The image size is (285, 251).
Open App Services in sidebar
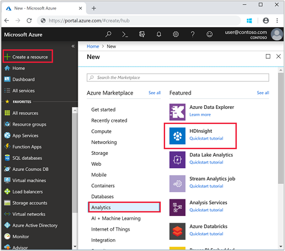pyautogui.click(x=25, y=136)
